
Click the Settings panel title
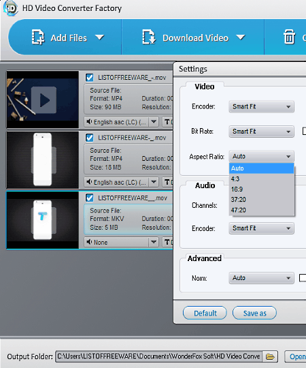[193, 69]
